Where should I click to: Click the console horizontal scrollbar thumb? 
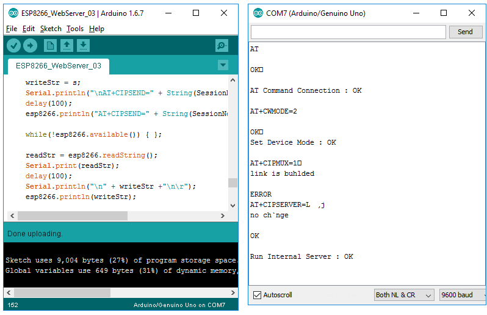tap(62, 292)
